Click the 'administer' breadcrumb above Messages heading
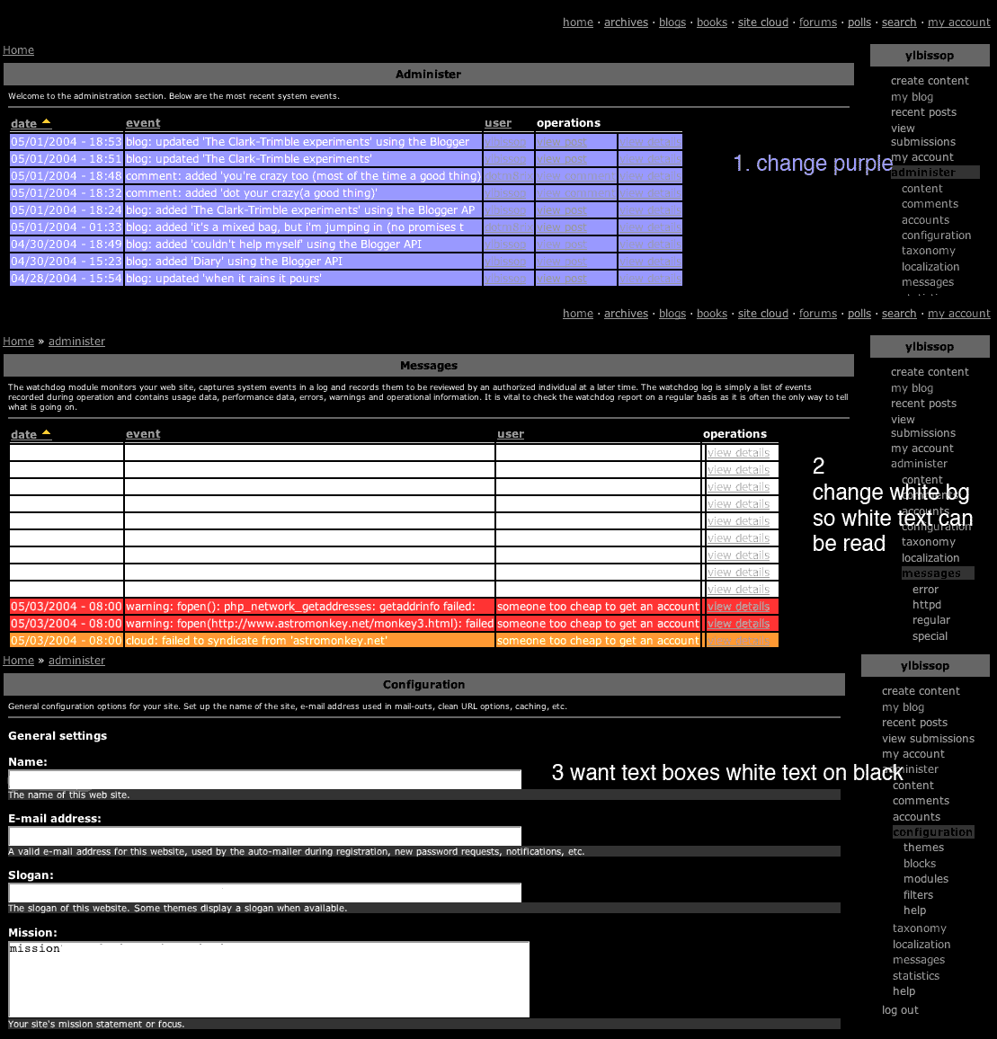997x1039 pixels. click(x=77, y=342)
